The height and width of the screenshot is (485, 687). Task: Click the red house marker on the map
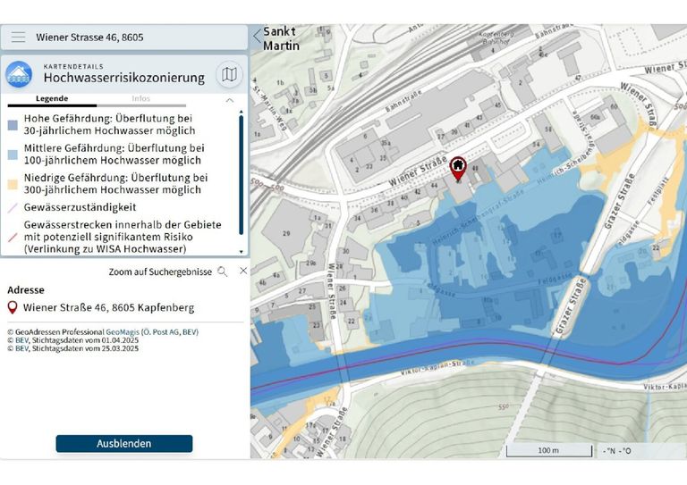click(x=457, y=167)
